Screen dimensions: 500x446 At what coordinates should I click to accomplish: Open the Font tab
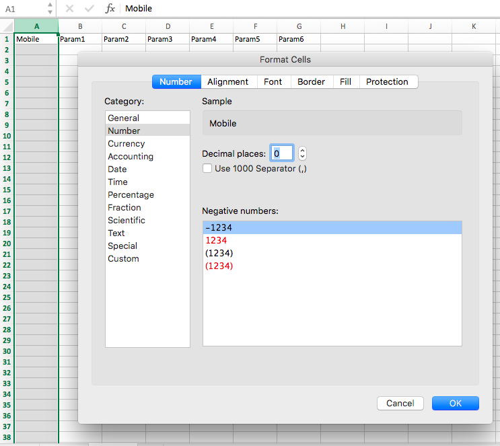(x=273, y=81)
